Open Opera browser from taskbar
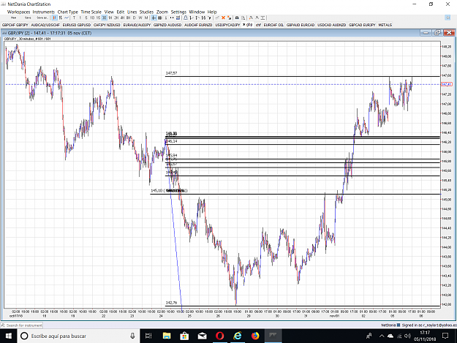 pos(219,336)
